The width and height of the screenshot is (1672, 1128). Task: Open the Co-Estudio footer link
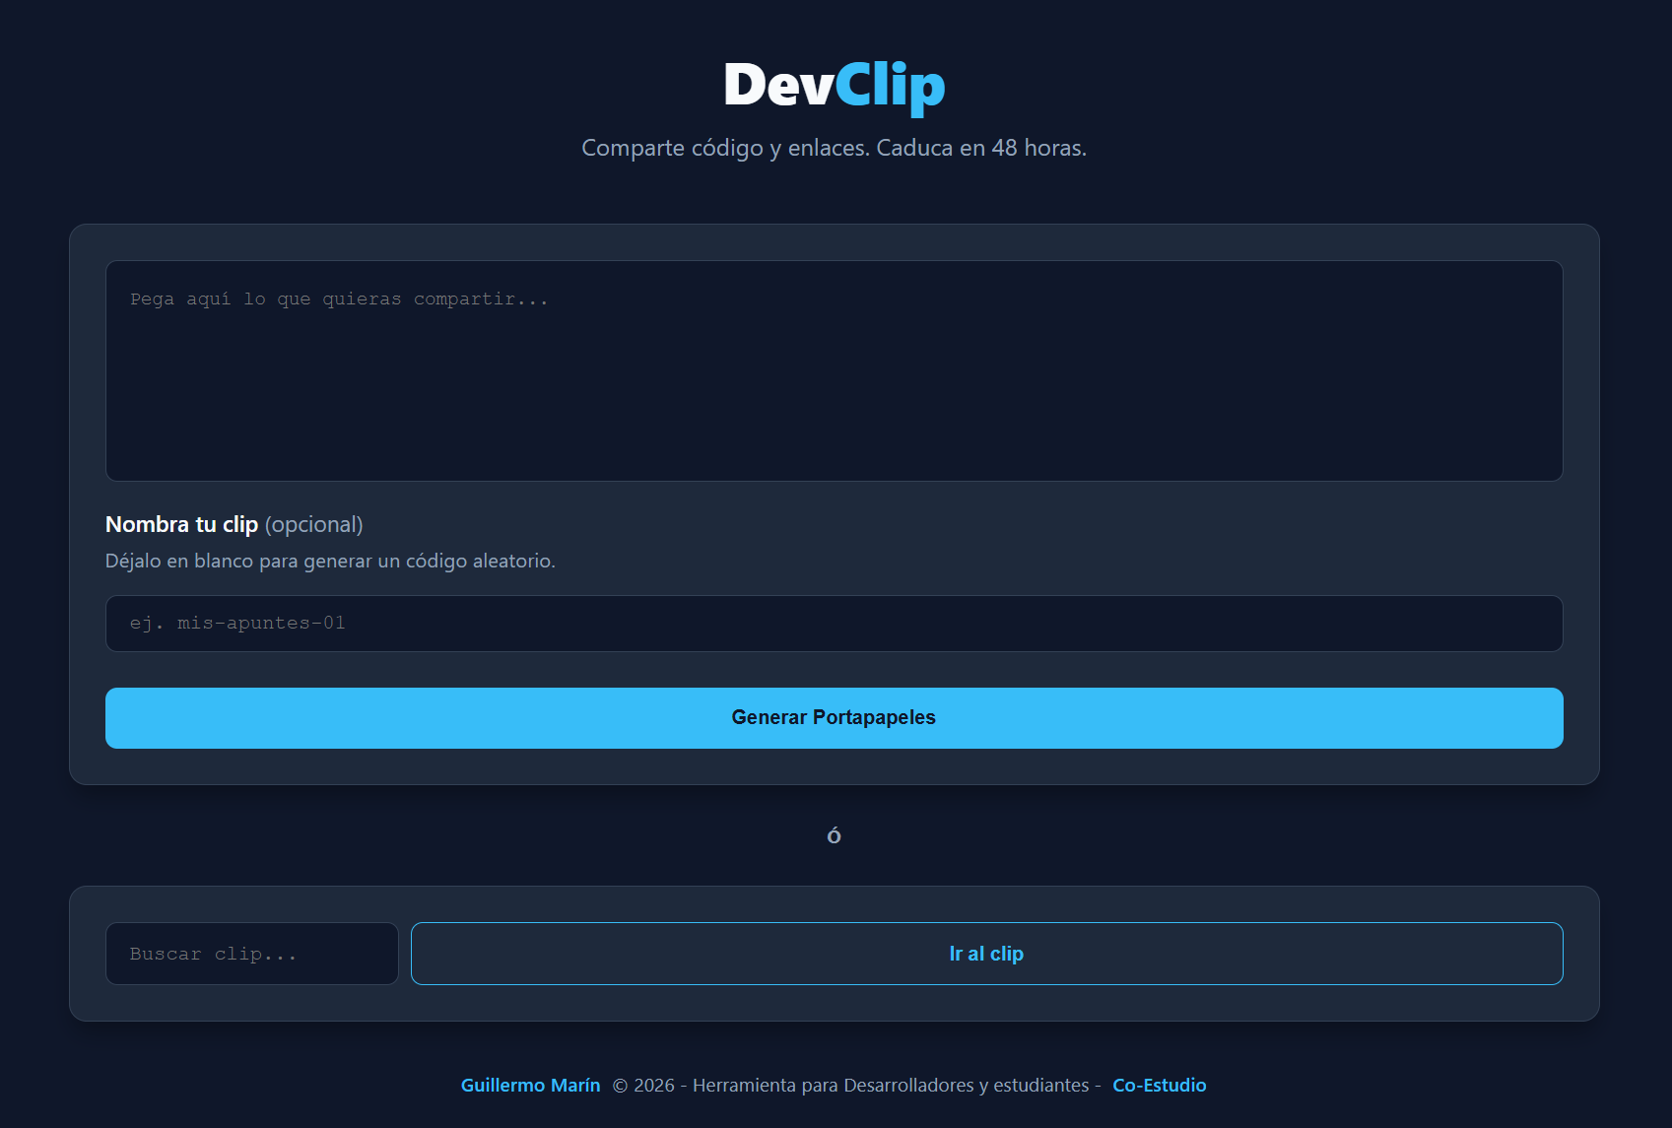point(1159,1085)
